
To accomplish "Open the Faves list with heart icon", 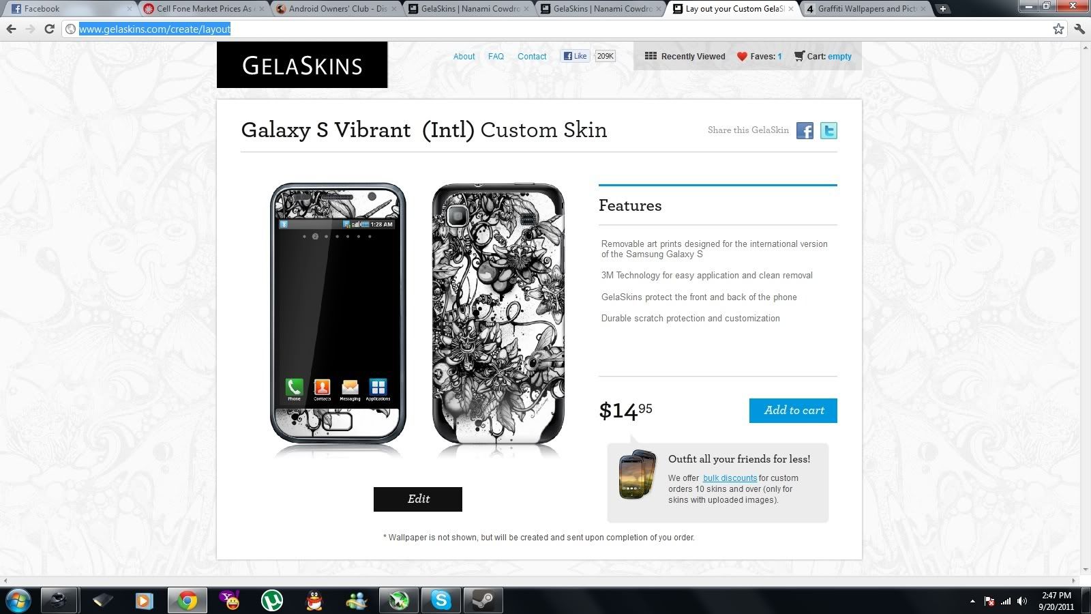I will [x=759, y=57].
